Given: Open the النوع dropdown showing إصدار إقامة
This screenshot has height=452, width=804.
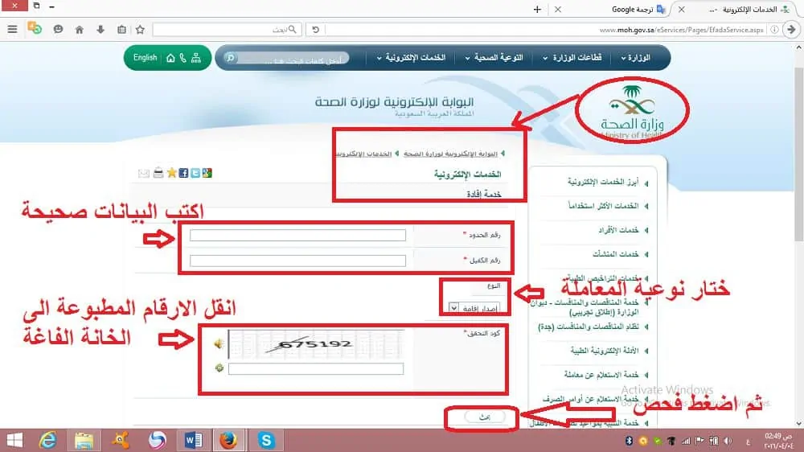Looking at the screenshot, I should click(474, 308).
